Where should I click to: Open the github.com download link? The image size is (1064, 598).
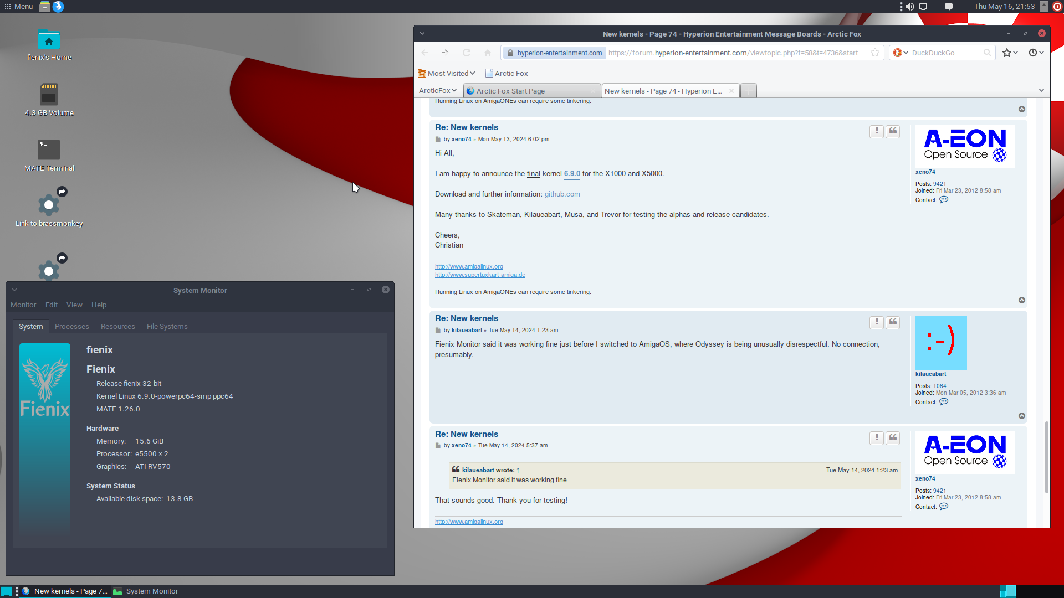click(562, 194)
